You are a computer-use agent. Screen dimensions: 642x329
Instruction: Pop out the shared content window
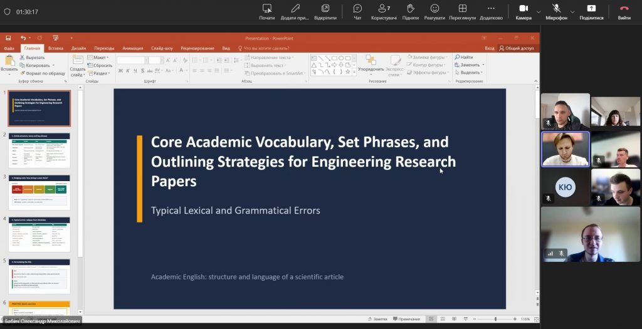325,12
